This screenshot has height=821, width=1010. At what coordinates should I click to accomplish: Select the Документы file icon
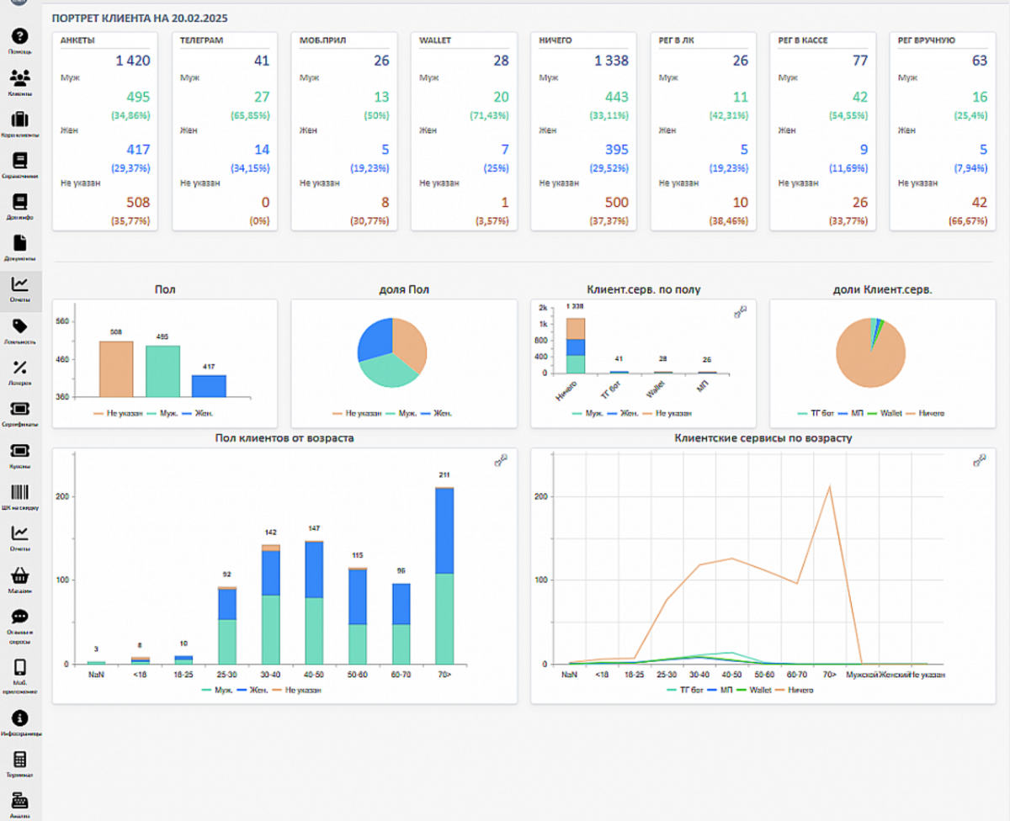(x=20, y=243)
